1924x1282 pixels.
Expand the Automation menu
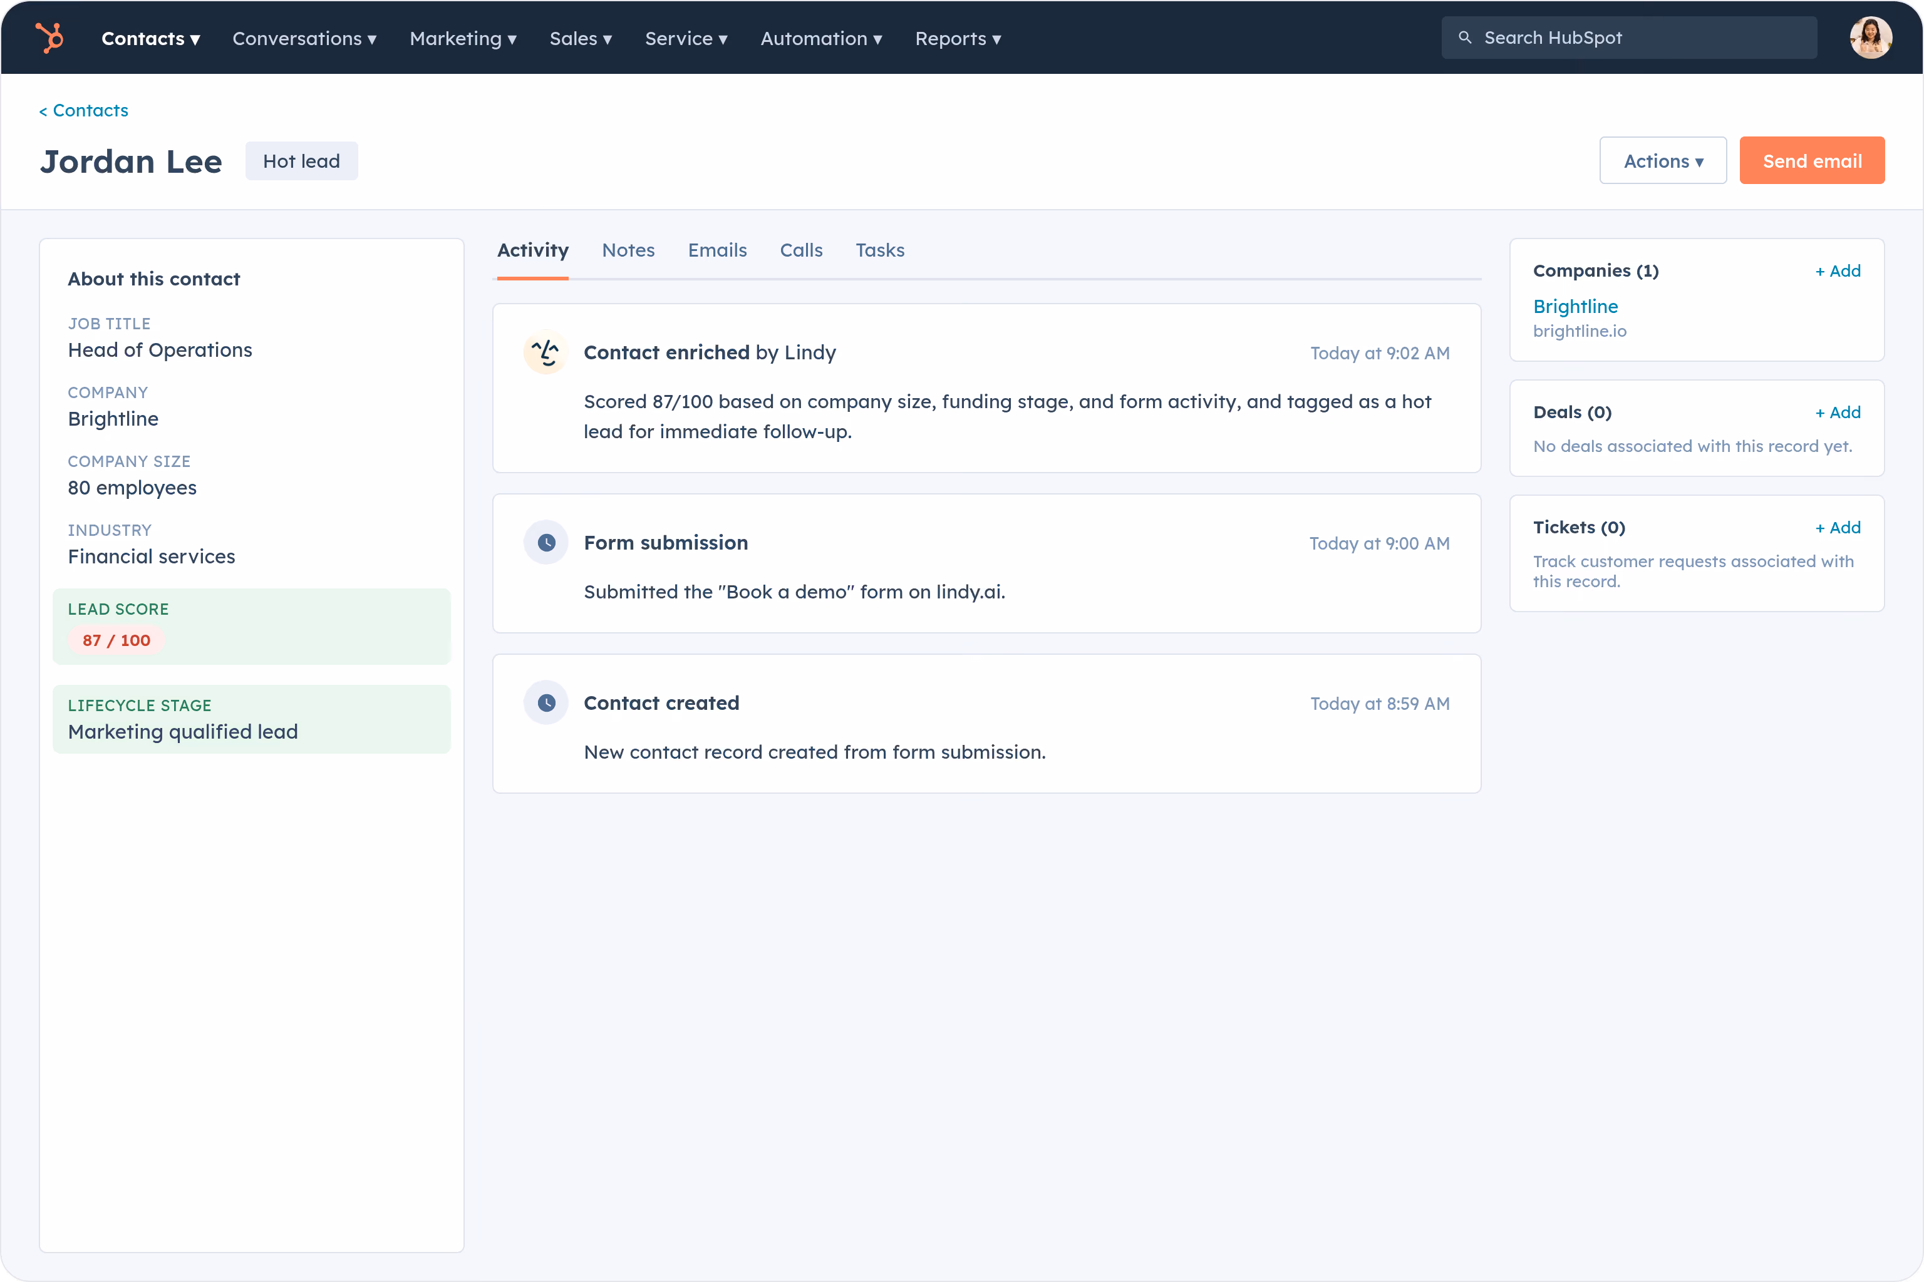coord(821,38)
